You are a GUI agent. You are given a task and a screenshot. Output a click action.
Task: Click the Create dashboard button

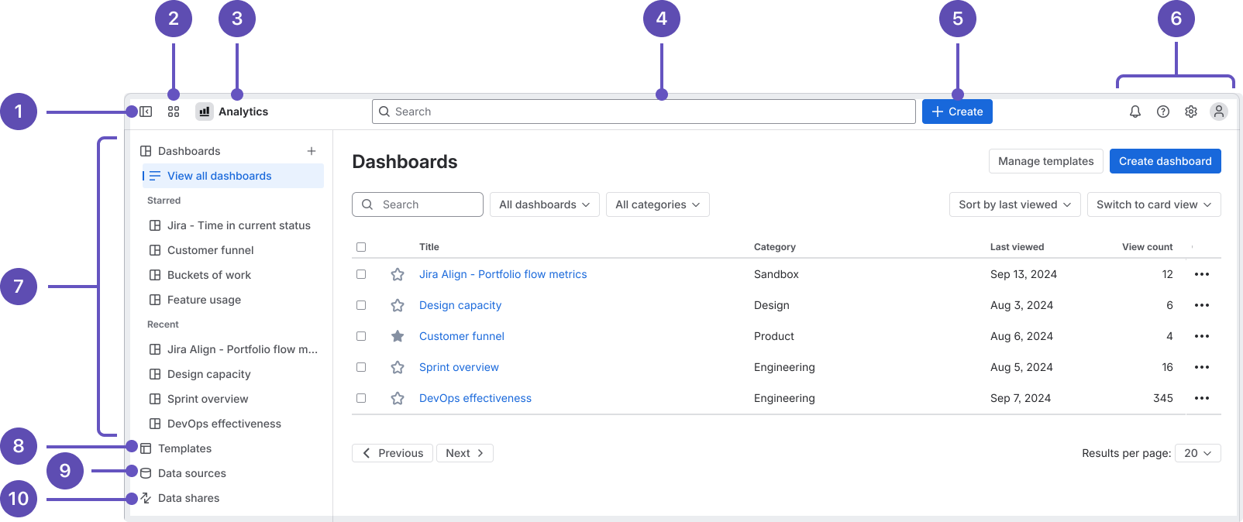pyautogui.click(x=1165, y=161)
